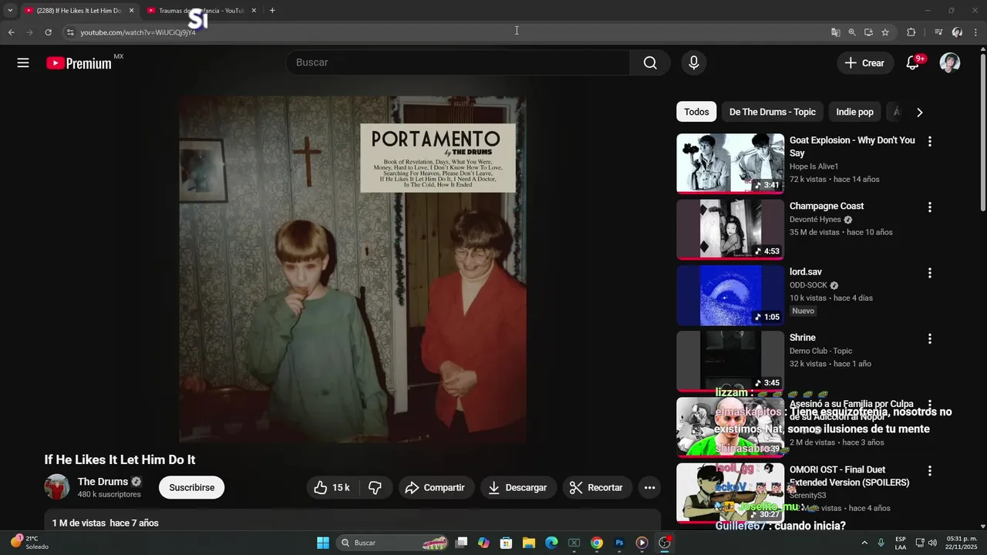Open the YouTube guide hamburger menu
Viewport: 987px width, 555px height.
23,63
